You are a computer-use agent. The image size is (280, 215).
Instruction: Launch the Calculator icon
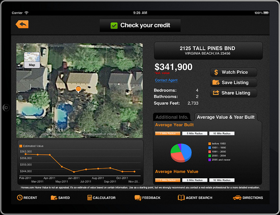90,198
